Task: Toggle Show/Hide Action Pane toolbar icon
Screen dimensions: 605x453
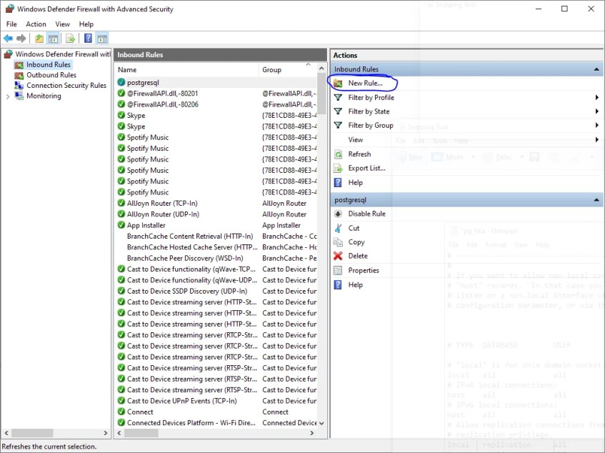Action: point(102,38)
